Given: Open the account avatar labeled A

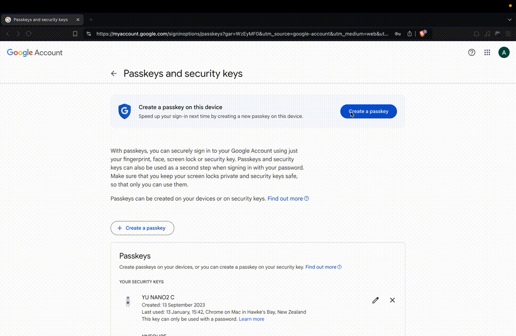Looking at the screenshot, I should [x=504, y=52].
